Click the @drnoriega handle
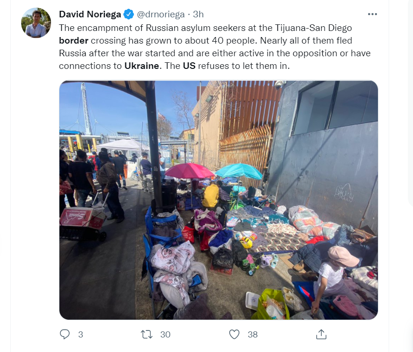Screen dimensions: 413x352 pos(161,14)
